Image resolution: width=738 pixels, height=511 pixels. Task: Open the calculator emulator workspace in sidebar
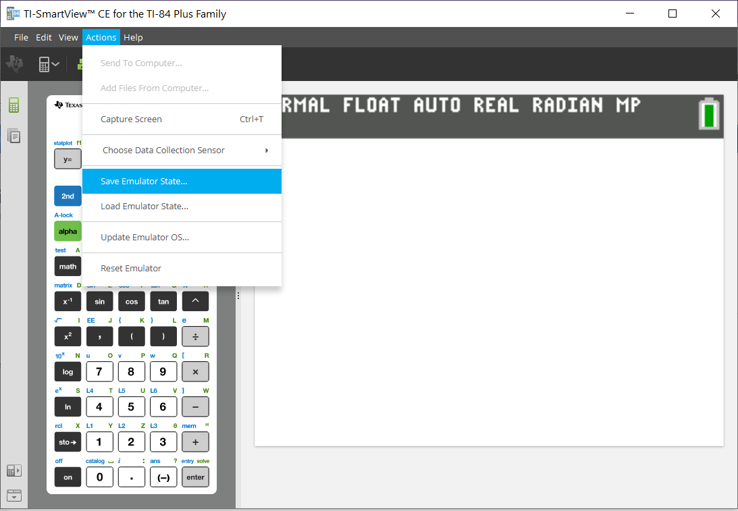[14, 105]
